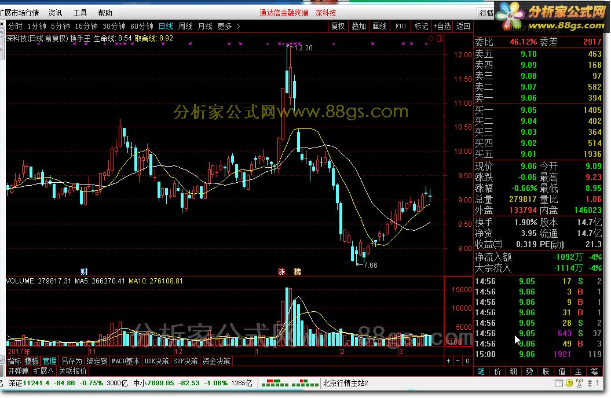This screenshot has height=398, width=611.
Task: Open 关联报价 related quotes
Action: pos(72,371)
